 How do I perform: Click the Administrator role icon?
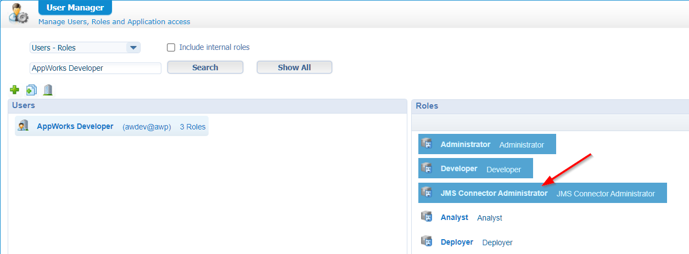[x=427, y=145]
